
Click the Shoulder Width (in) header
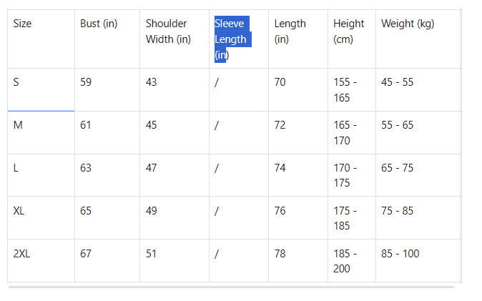[168, 31]
